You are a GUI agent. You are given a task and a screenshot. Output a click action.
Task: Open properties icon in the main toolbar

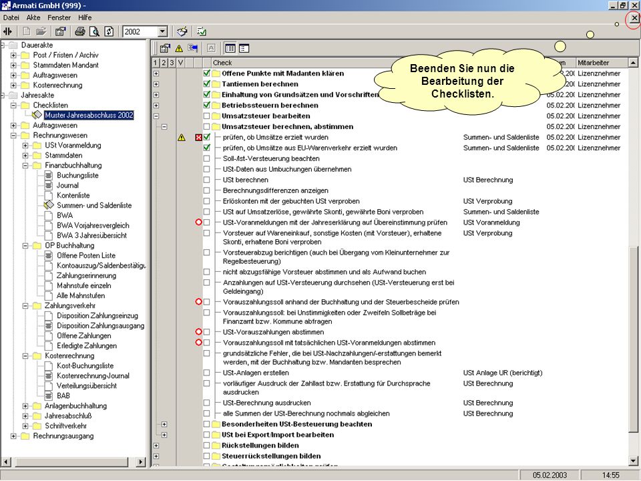[61, 31]
